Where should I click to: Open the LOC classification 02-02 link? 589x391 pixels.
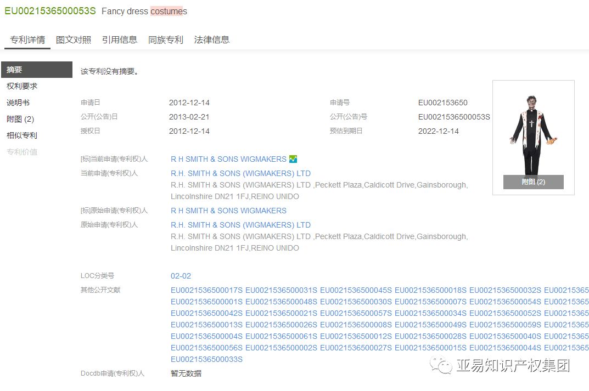(181, 276)
